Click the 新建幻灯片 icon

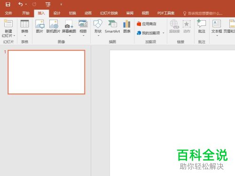click(8, 24)
